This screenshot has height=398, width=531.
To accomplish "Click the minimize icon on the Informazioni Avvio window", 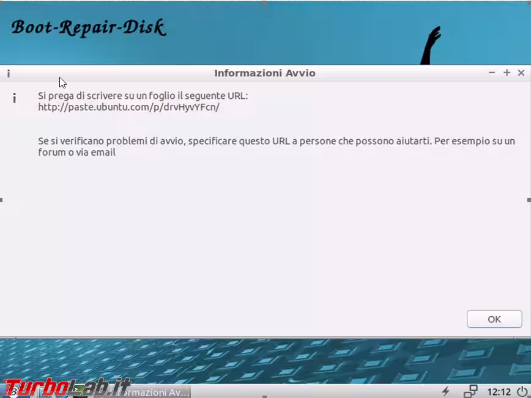I will [x=492, y=73].
